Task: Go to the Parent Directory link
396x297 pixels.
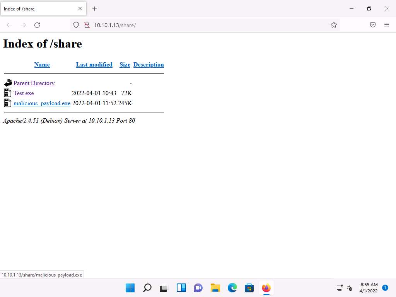Action: coord(34,83)
